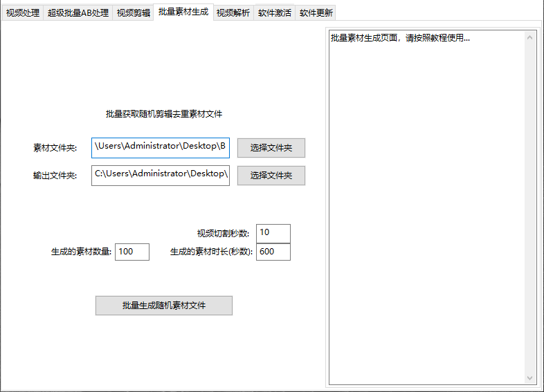Focus the 视频切割秒数 field
Screen dimensions: 544x392
[x=273, y=234]
